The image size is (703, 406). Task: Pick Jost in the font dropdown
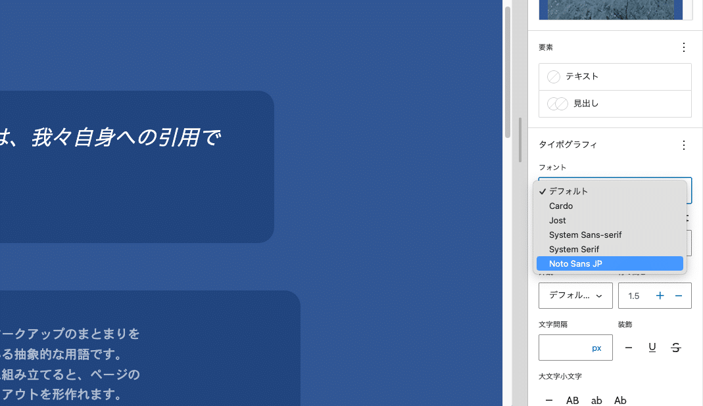(x=558, y=220)
